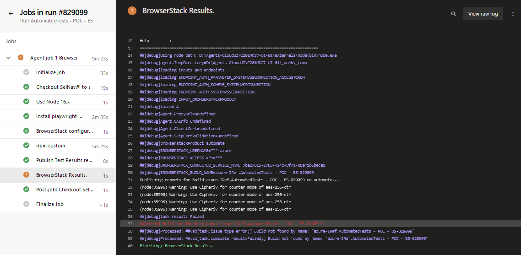Click the green 'Finishing: BrowserStack Results.' line
The width and height of the screenshot is (521, 255).
pyautogui.click(x=176, y=246)
